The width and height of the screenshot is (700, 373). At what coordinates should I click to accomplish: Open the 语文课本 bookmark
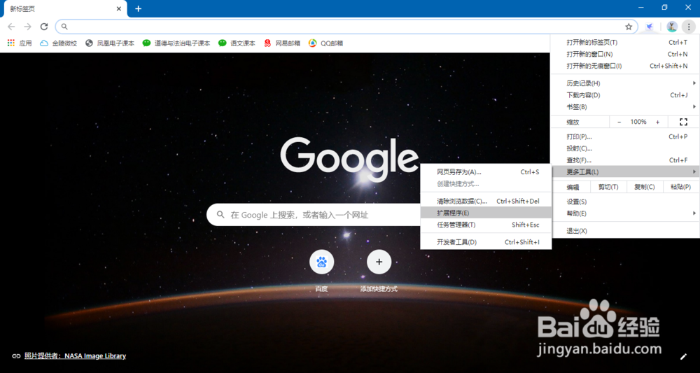[237, 43]
